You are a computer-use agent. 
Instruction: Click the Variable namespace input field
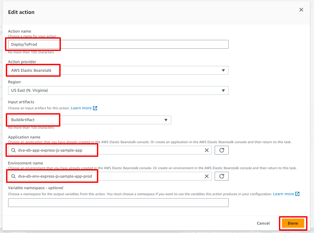118,203
